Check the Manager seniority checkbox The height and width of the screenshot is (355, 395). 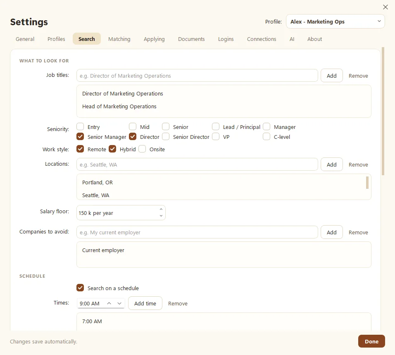[x=267, y=126]
